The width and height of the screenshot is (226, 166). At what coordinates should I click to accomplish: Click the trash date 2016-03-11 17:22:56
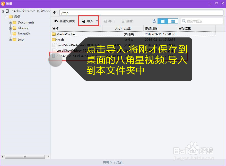tap(160, 39)
